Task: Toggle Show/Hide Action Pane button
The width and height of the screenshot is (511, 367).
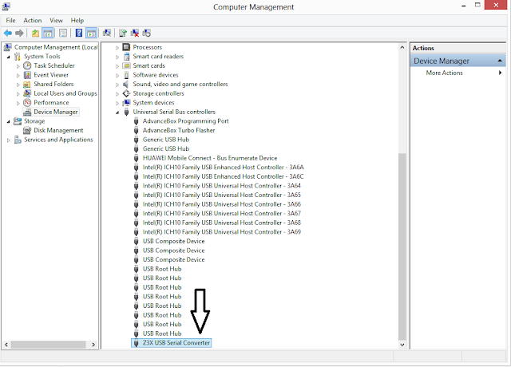Action: coord(91,33)
